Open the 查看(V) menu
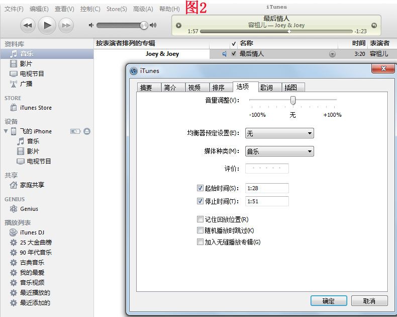This screenshot has width=397, height=317. coord(64,9)
